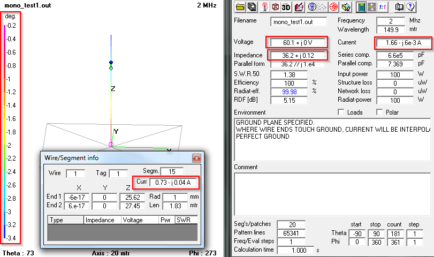
Task: Close the Wire/Segment info dialog
Action: pos(196,158)
